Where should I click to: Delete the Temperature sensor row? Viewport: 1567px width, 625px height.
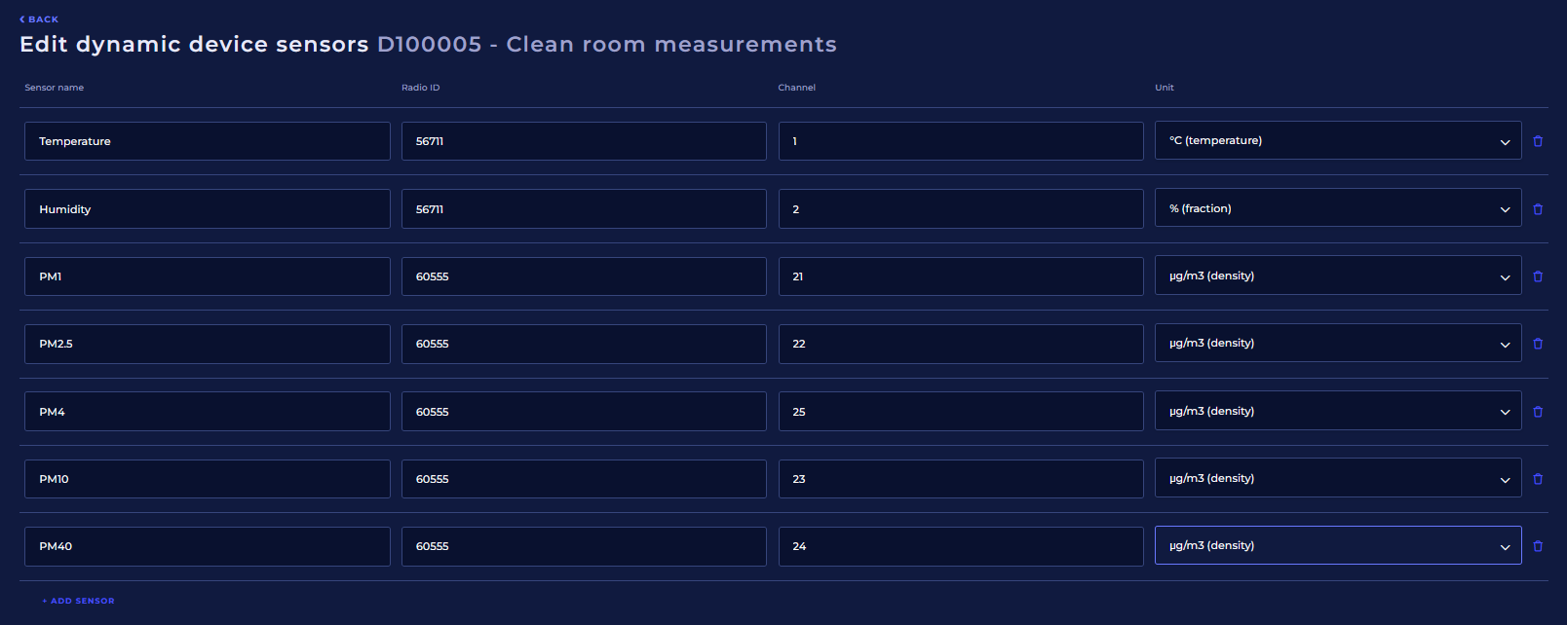[x=1538, y=141]
